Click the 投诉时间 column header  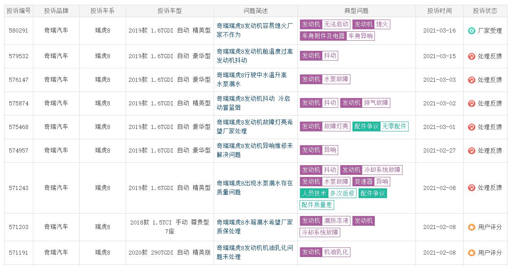tap(439, 11)
